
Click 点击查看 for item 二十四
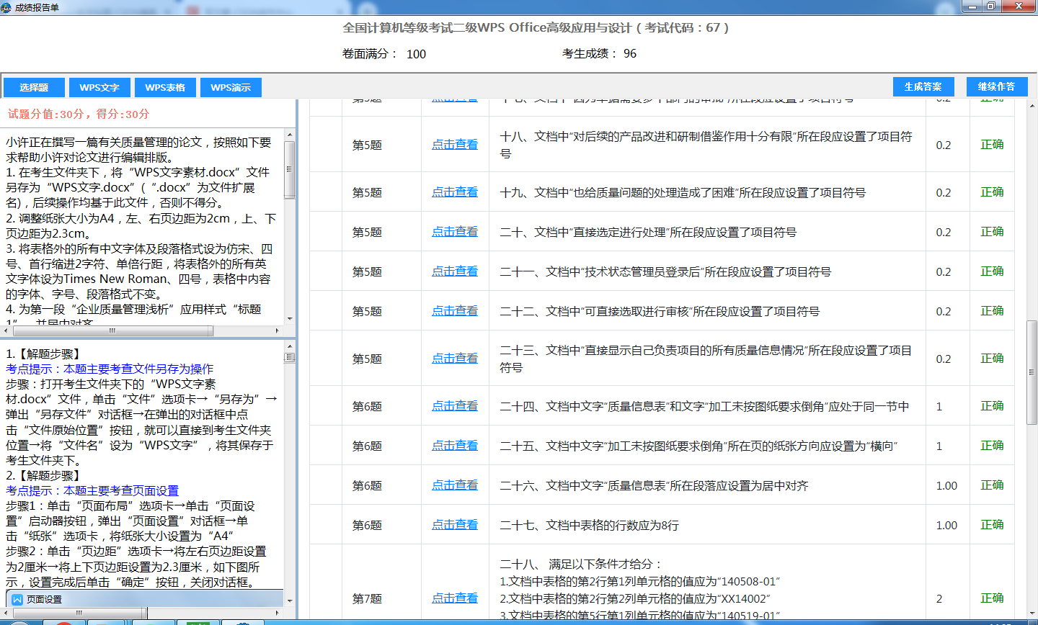[455, 406]
